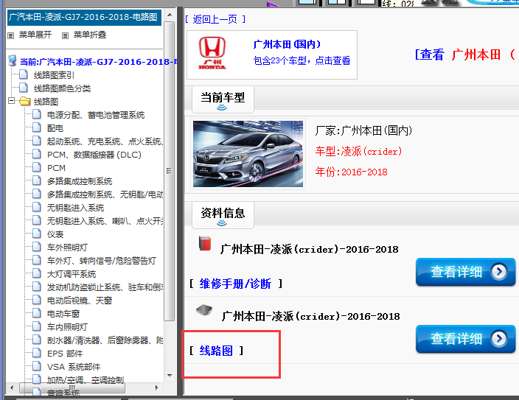
Task: Open the 广州本田 (国内) brand link
Action: click(x=287, y=44)
